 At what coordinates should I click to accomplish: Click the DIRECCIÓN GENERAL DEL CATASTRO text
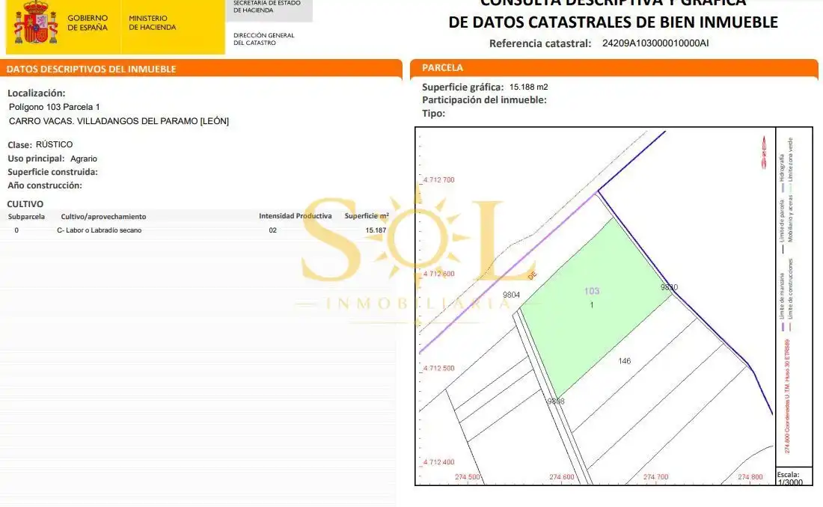point(263,39)
